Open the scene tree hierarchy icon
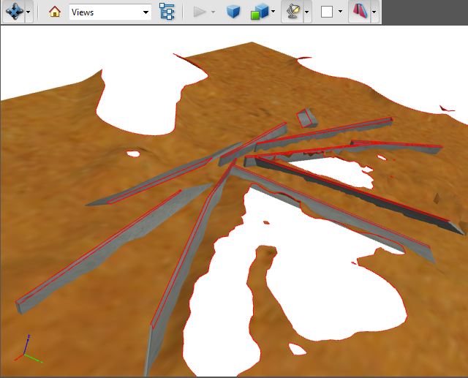 click(167, 12)
